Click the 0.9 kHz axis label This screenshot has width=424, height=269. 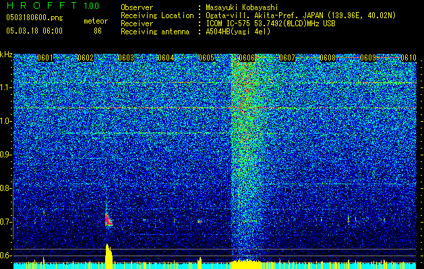click(6, 155)
